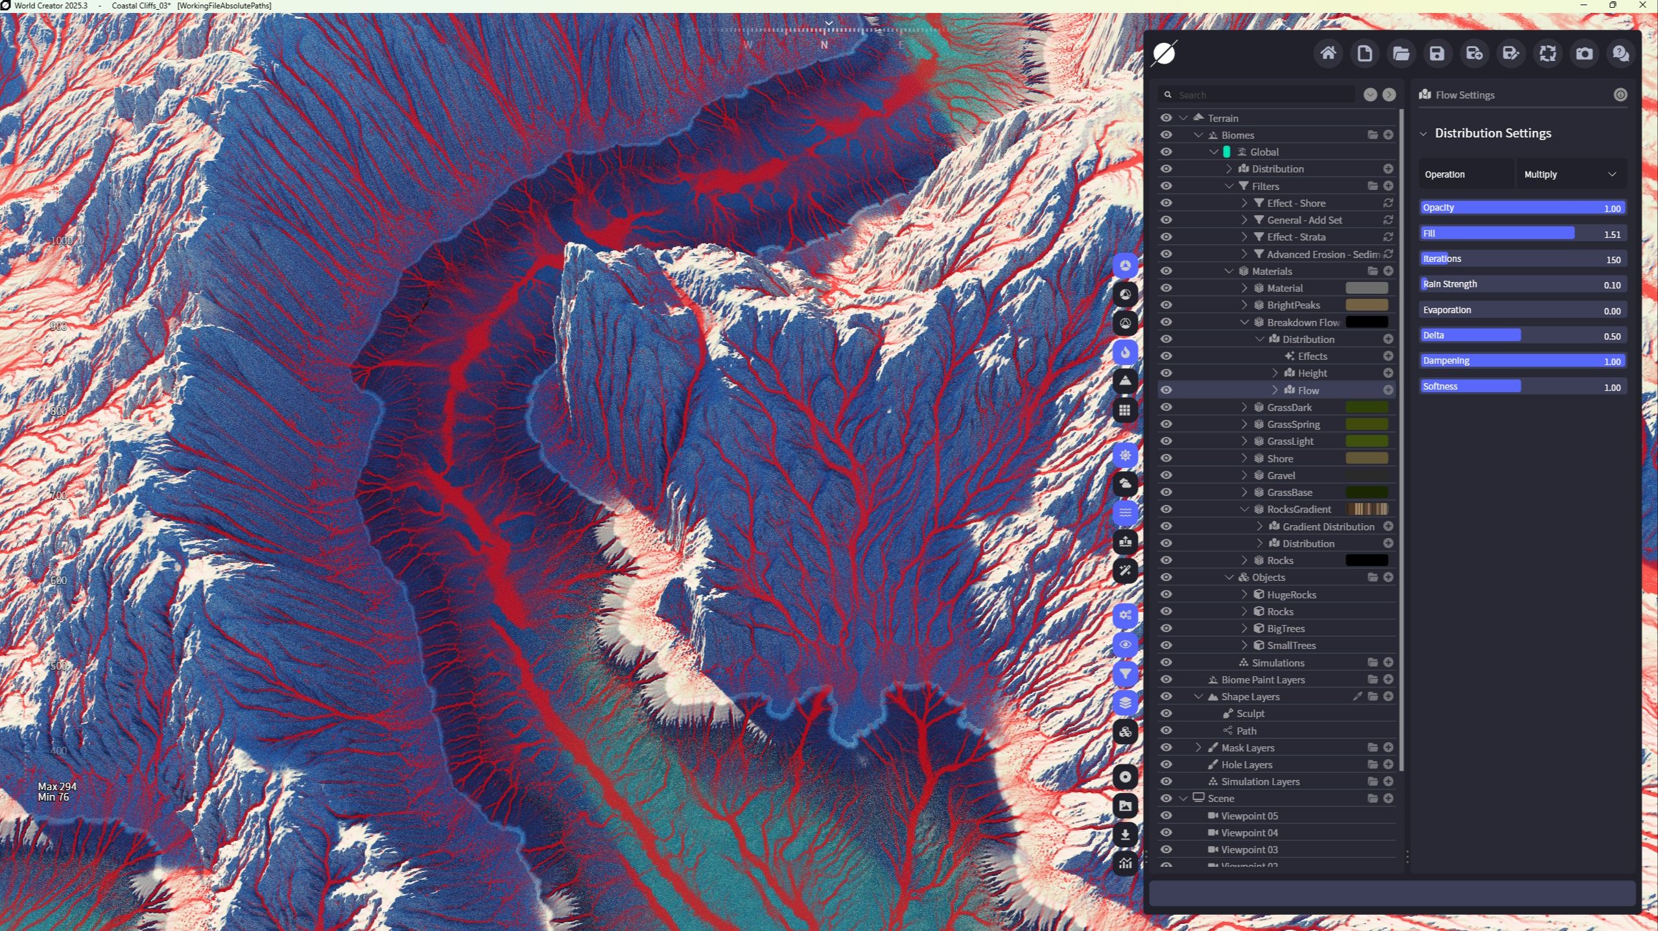
Task: Toggle visibility of Effect - Strata filter
Action: click(x=1166, y=237)
